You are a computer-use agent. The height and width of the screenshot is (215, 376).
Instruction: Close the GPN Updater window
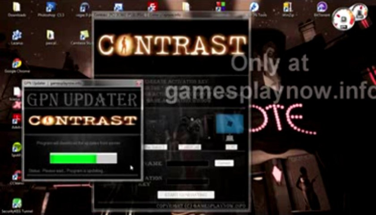[139, 83]
